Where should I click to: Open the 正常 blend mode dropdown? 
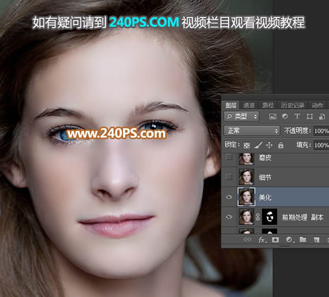[x=252, y=131]
